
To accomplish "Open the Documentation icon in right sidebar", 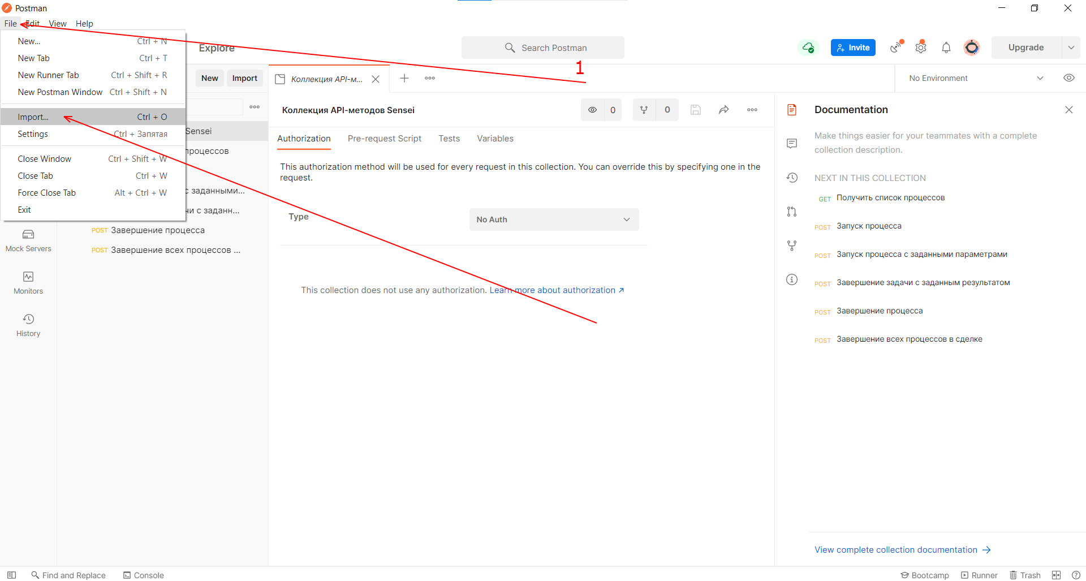I will [x=792, y=110].
